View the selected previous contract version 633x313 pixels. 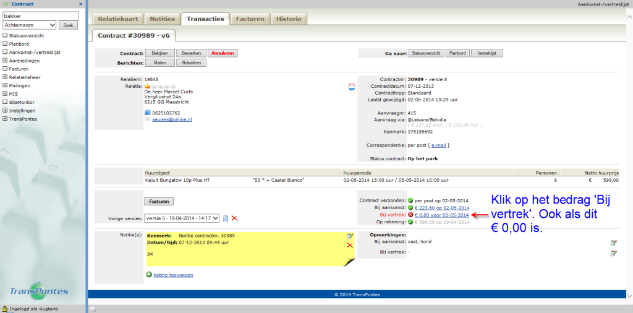click(226, 218)
